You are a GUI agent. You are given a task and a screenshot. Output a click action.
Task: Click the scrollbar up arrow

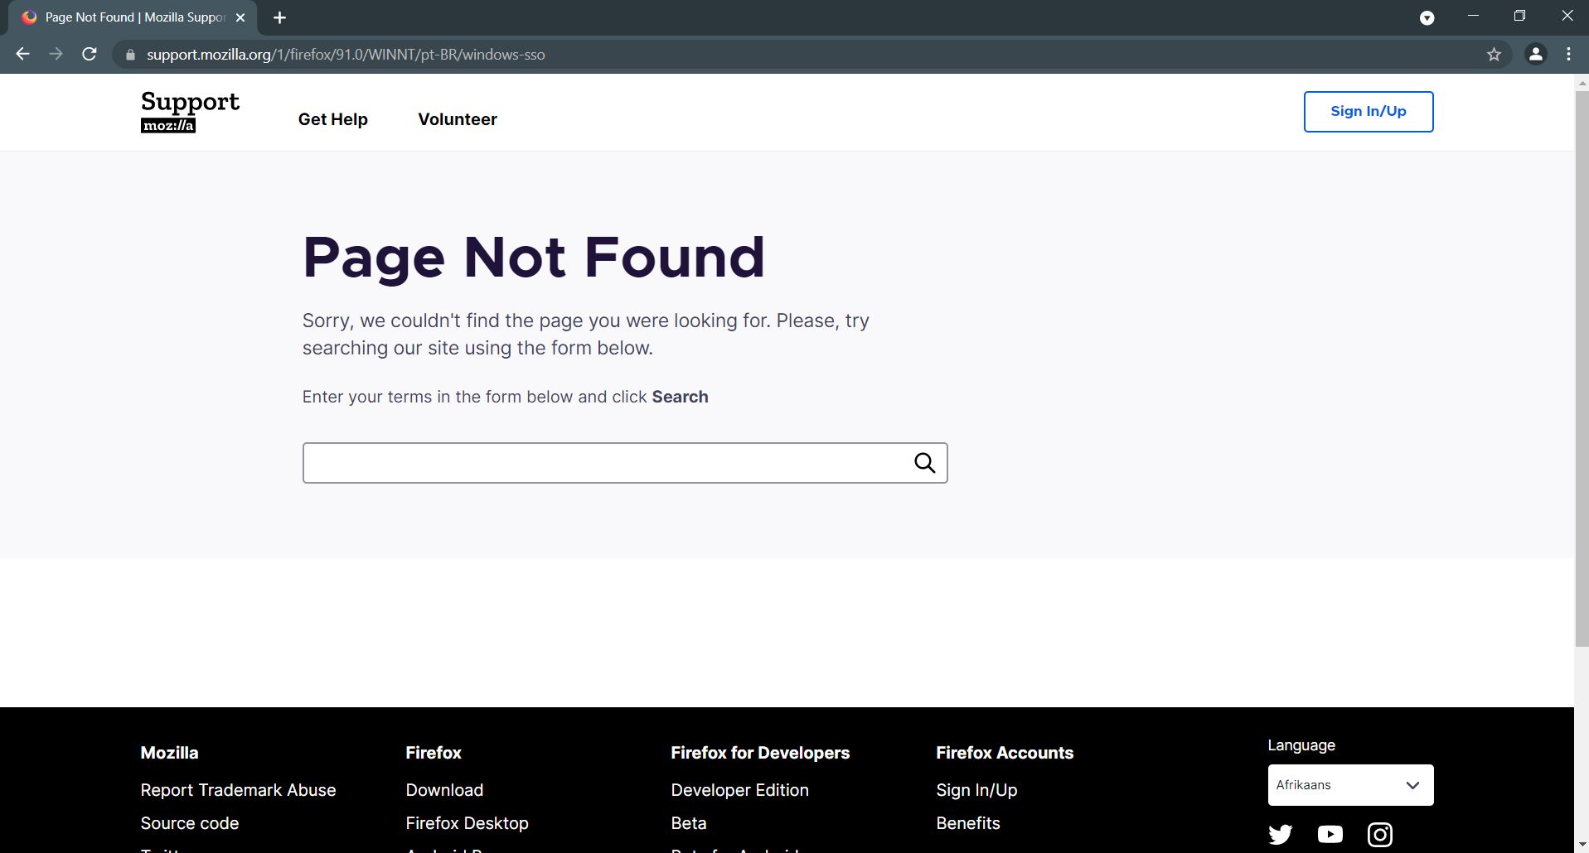click(1581, 82)
